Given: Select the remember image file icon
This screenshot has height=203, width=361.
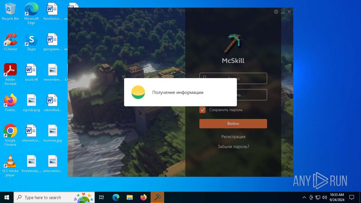Looking at the screenshot, I should point(52,72).
